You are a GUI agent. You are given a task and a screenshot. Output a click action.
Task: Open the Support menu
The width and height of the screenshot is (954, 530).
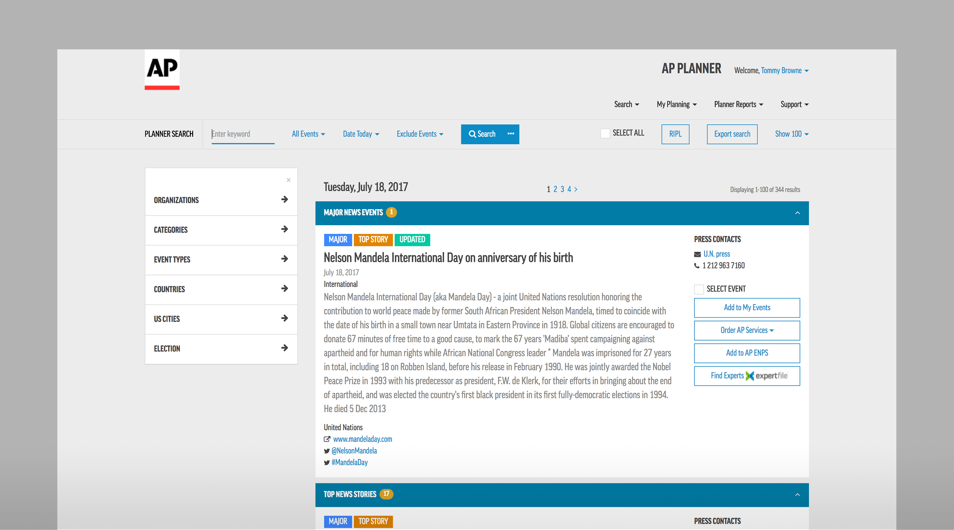pyautogui.click(x=794, y=104)
